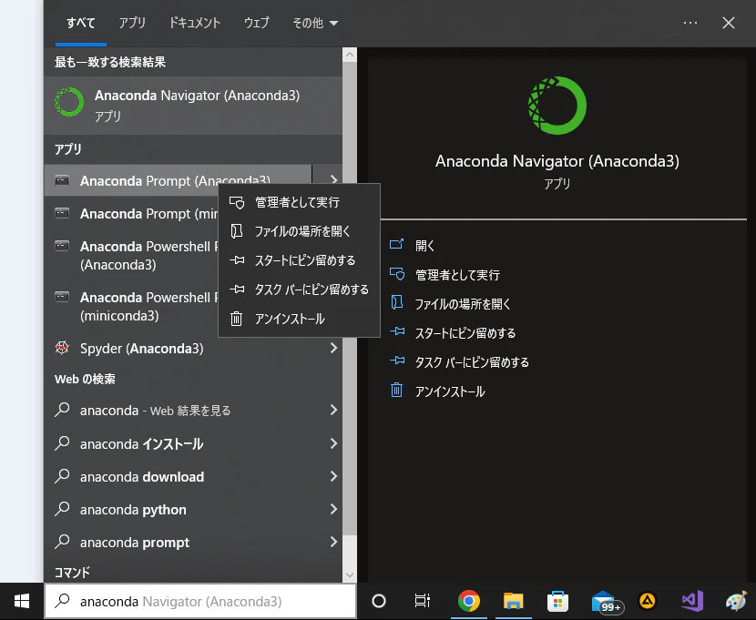The image size is (756, 620).
Task: Expand 'anaconda download' suggestion arrow
Action: pos(333,476)
